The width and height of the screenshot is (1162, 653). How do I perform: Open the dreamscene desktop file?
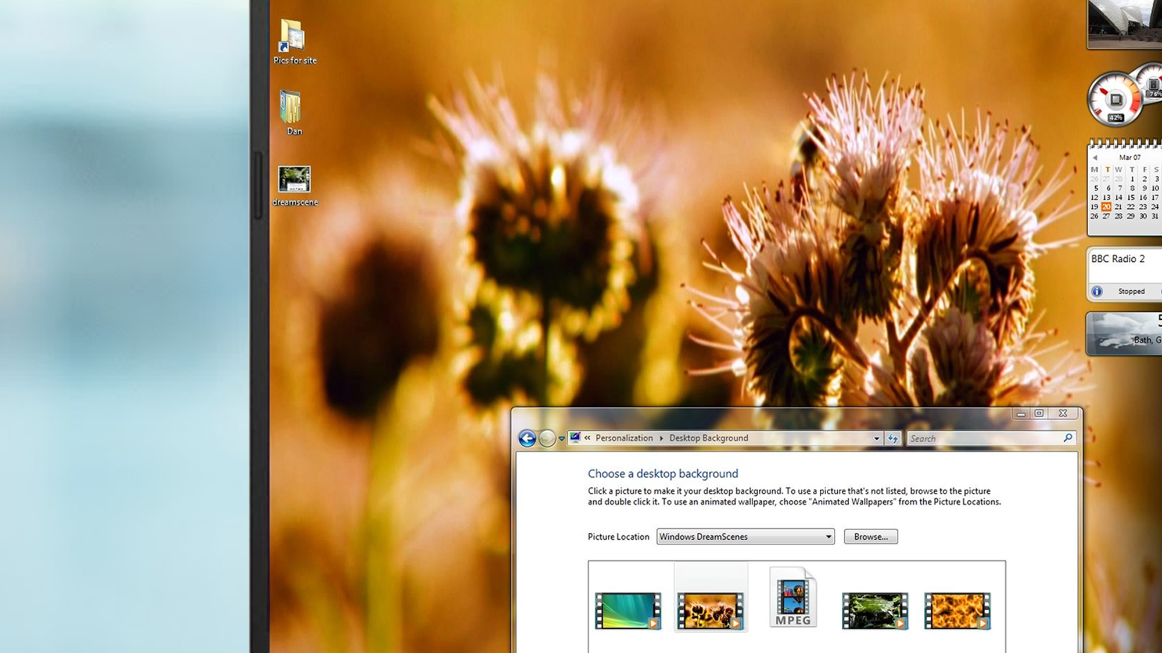(294, 179)
